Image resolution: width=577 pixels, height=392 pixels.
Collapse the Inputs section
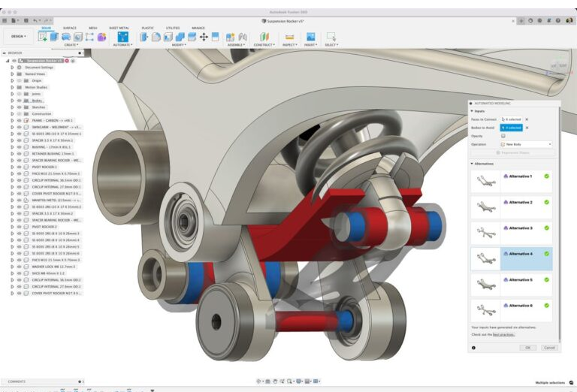click(x=472, y=111)
